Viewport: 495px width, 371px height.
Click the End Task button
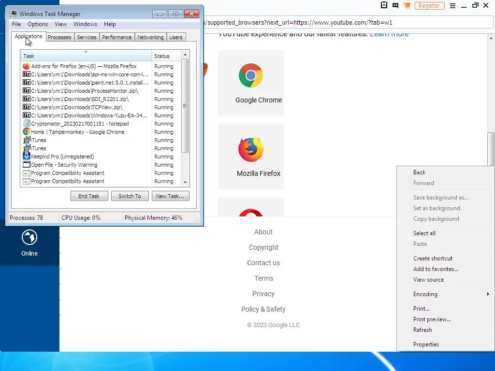coord(89,196)
